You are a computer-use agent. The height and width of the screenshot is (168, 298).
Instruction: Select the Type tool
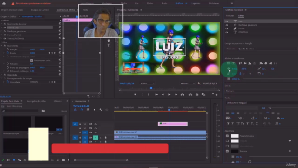[108, 45]
